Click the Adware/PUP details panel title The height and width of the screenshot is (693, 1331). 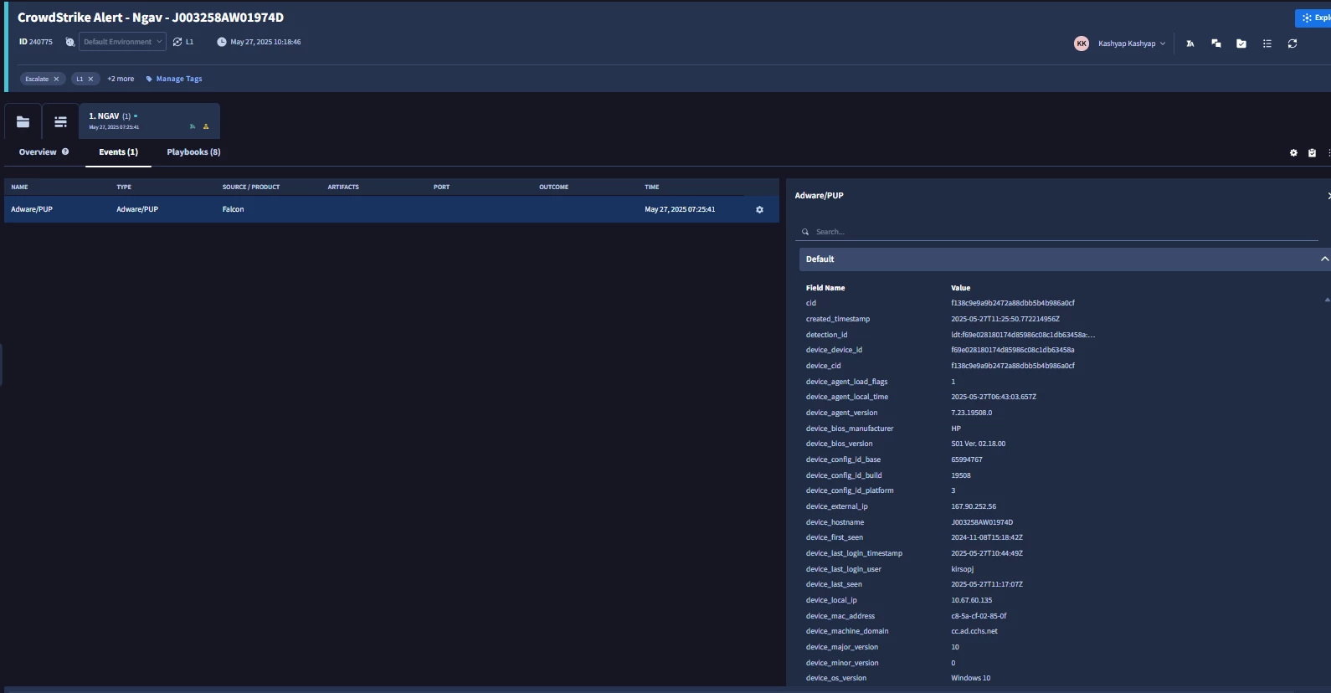(819, 195)
